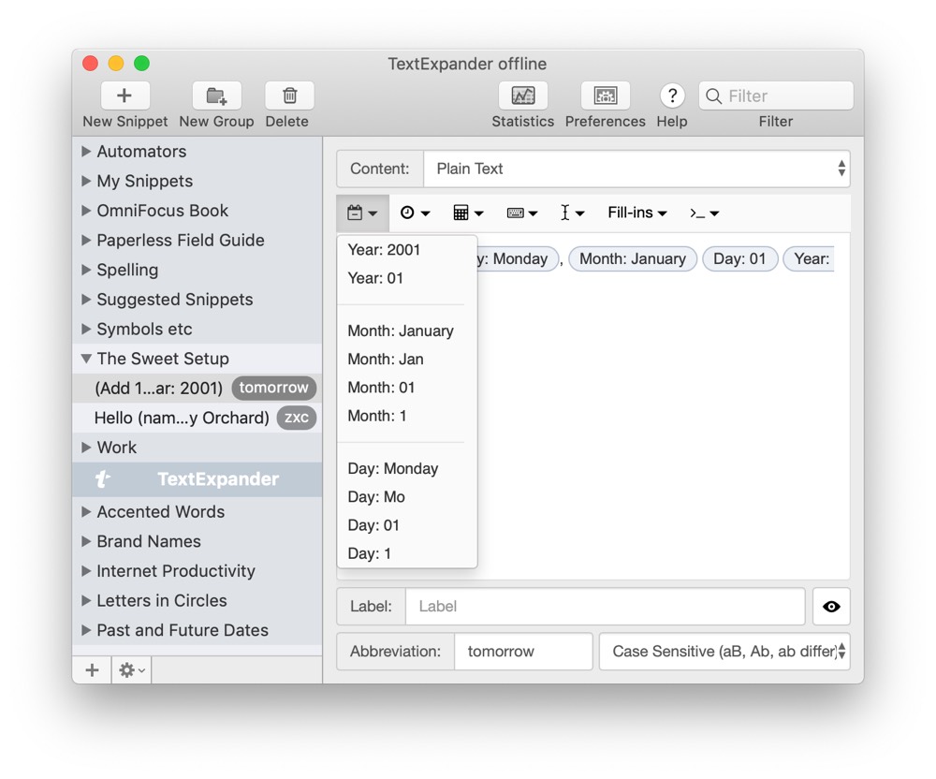
Task: Expand the Paperless Field Guide group
Action: (x=86, y=240)
